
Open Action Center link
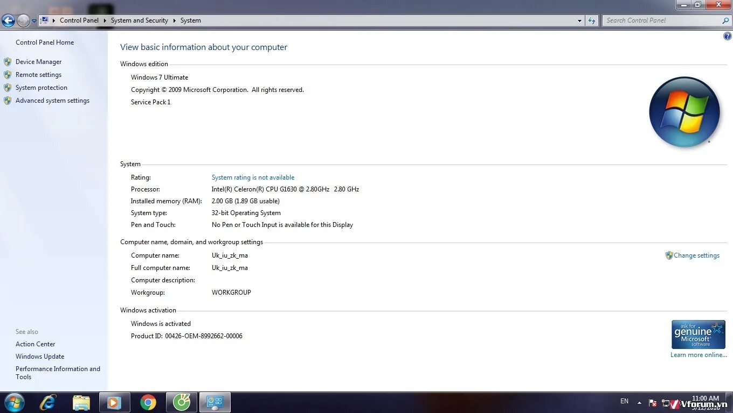pos(36,344)
